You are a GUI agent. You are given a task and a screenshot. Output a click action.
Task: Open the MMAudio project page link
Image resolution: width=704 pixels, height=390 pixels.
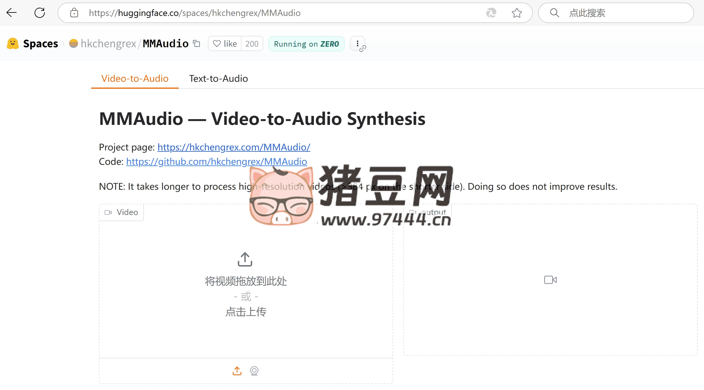pos(233,147)
